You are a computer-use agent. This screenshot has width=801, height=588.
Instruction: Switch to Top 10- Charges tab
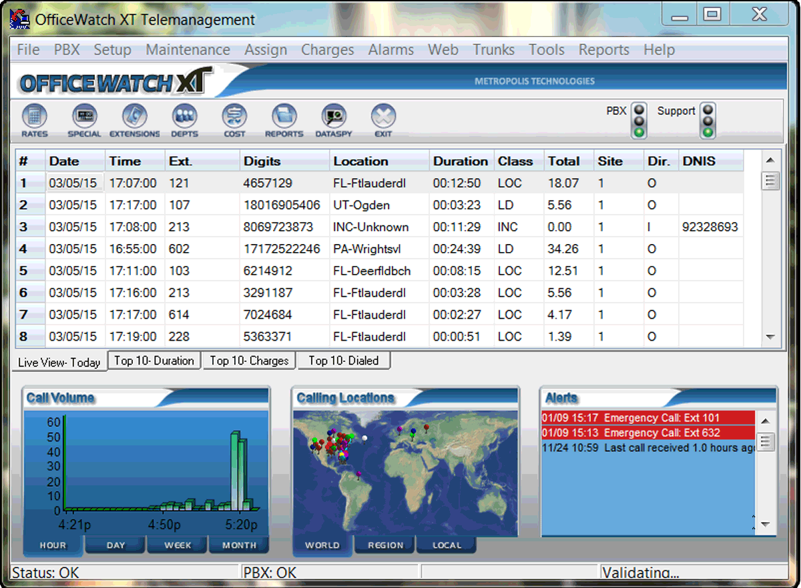point(249,361)
